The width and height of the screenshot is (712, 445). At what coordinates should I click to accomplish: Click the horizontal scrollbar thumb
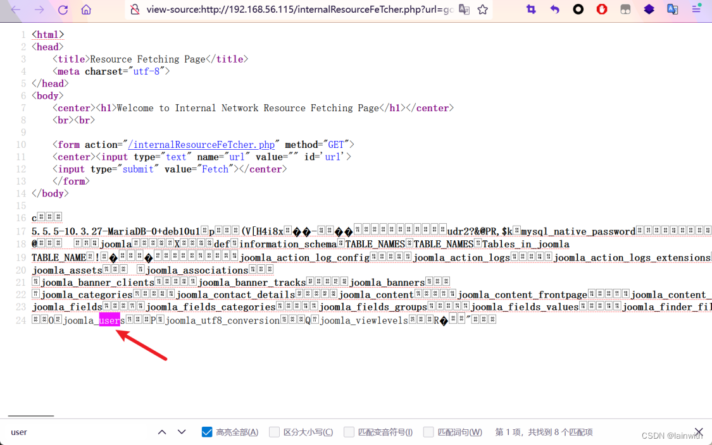[x=31, y=415]
